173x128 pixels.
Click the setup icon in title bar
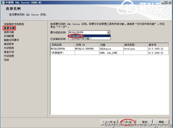point(3,2)
